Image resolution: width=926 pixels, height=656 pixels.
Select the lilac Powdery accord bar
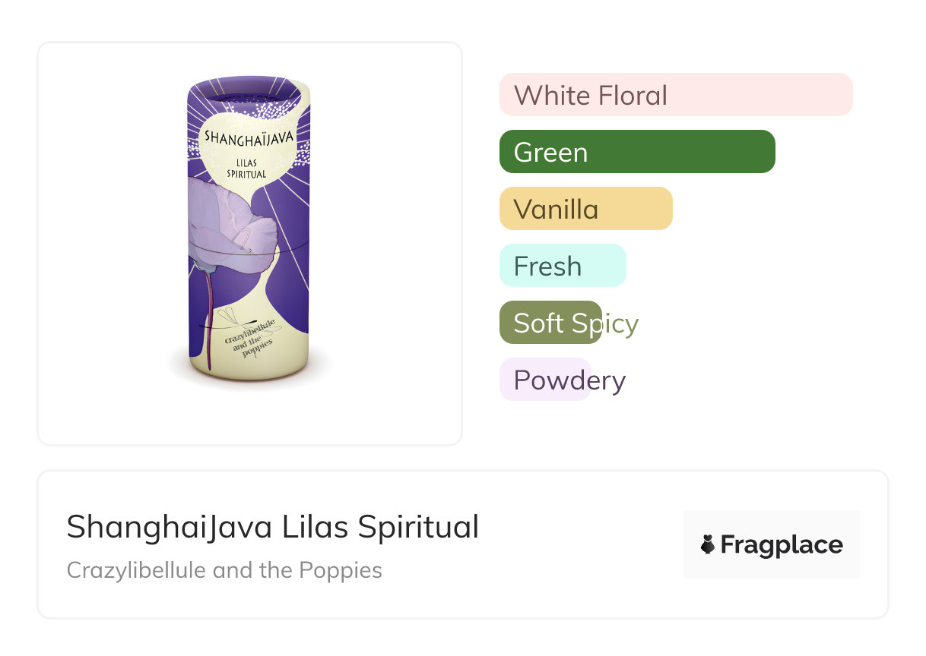[x=544, y=380]
